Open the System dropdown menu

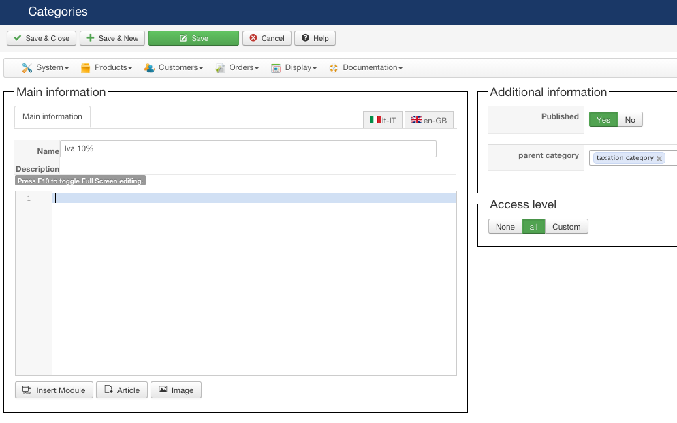coord(46,67)
